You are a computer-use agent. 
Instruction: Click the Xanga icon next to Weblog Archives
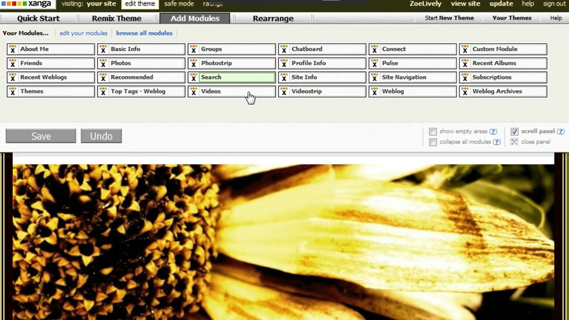[465, 92]
